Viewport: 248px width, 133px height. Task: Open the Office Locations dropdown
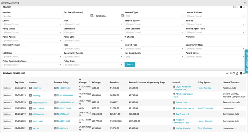pyautogui.click(x=154, y=32)
